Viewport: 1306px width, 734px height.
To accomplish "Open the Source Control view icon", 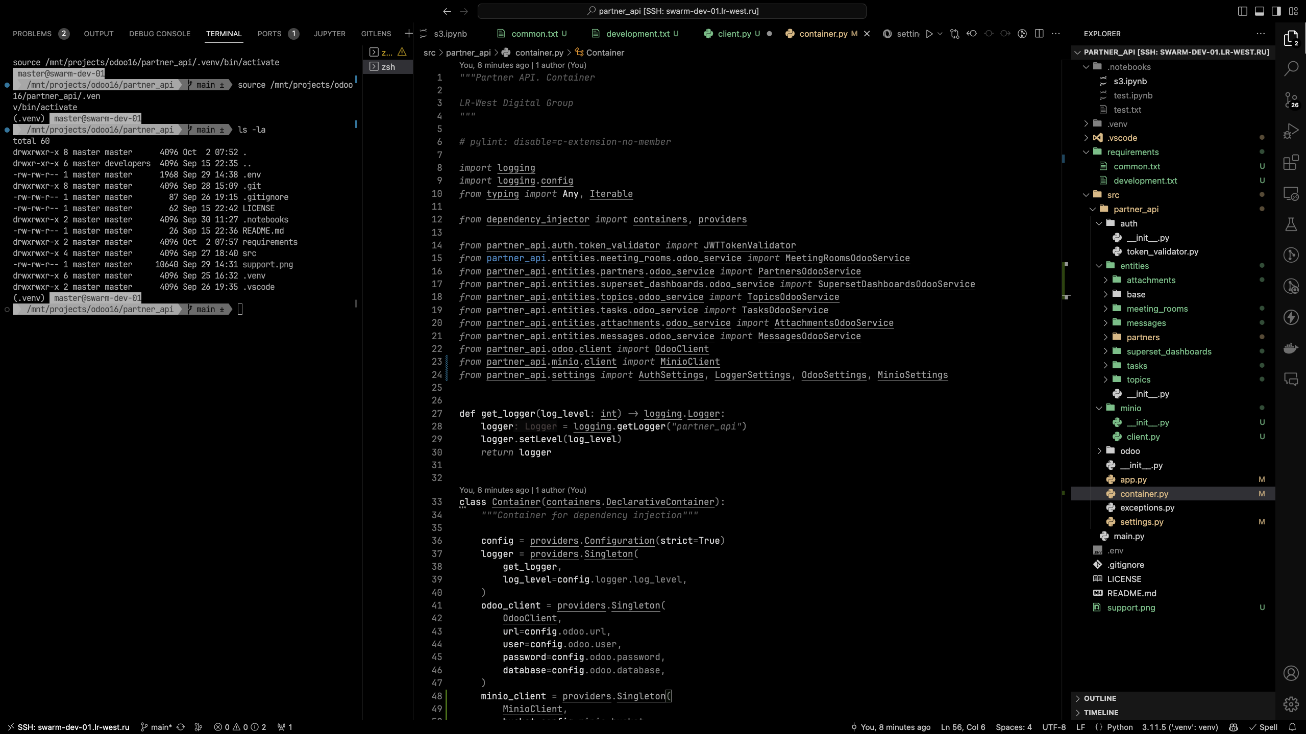I will click(1291, 99).
